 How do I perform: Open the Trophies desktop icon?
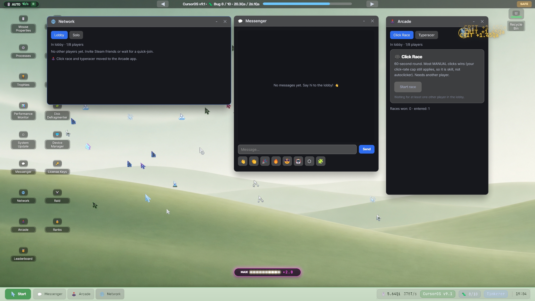coord(23,80)
